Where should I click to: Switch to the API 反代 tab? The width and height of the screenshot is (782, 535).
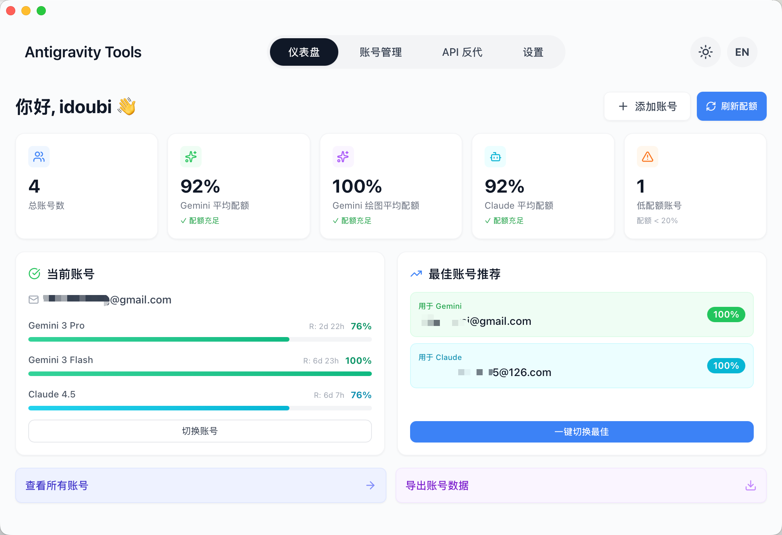point(462,52)
